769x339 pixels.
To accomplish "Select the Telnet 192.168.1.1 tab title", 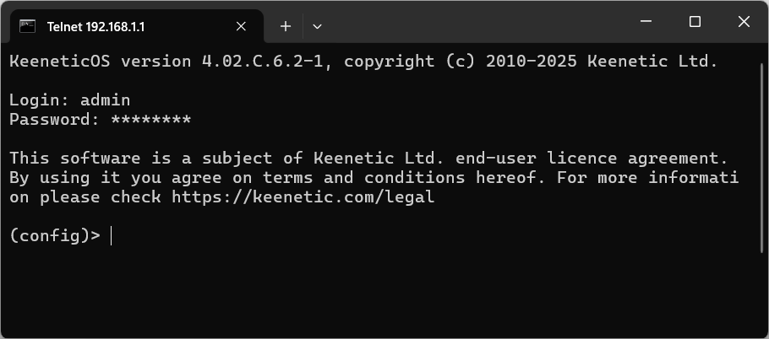I will coord(96,26).
